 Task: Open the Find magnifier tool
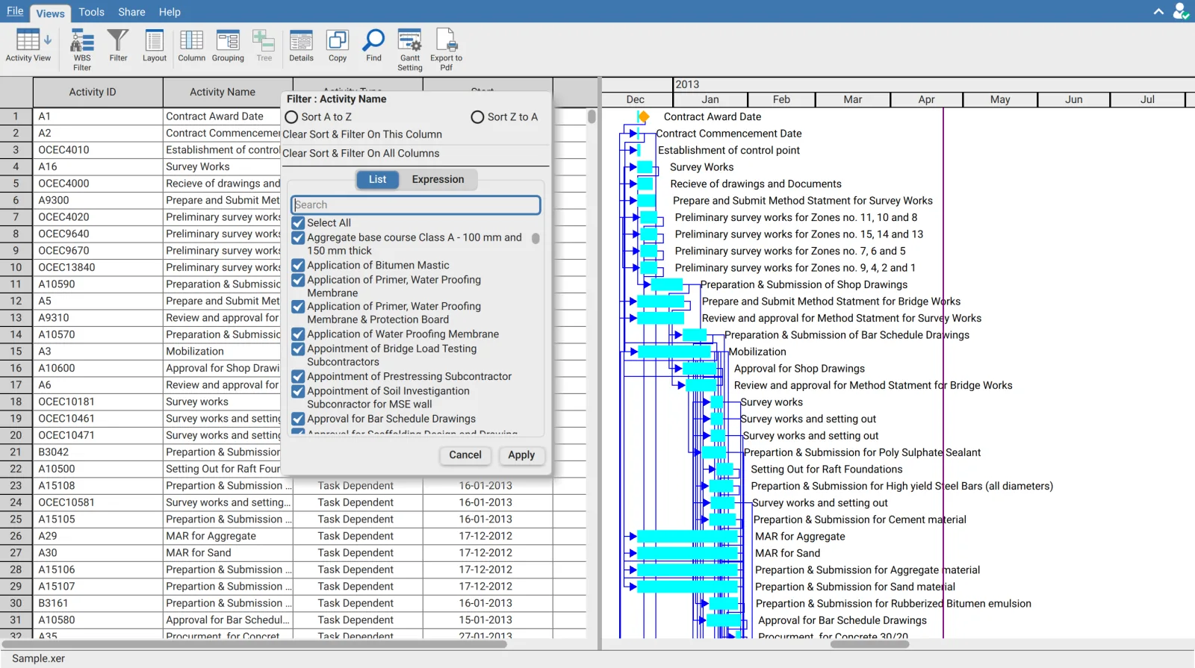coord(373,46)
